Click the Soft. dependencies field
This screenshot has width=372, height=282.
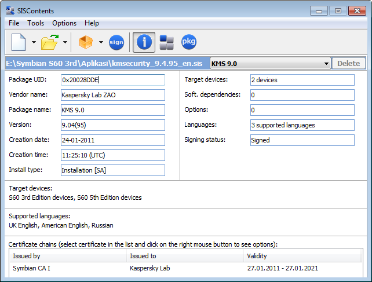[302, 95]
